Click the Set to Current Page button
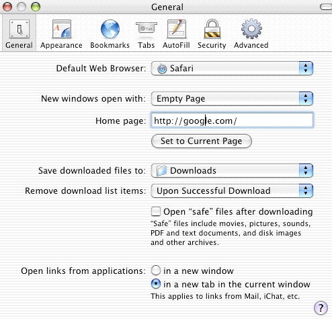 [202, 141]
